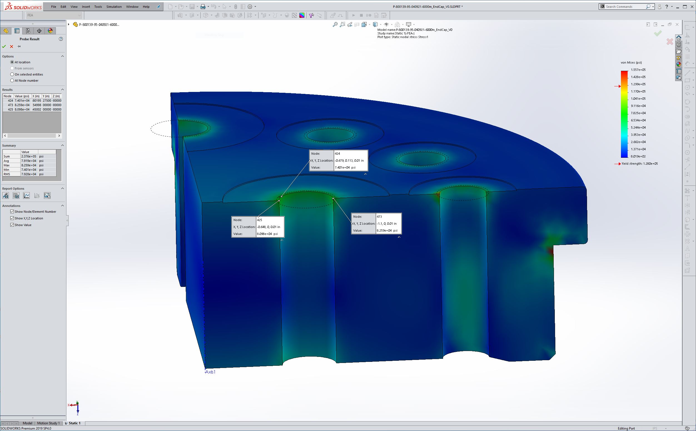Click Zoom to Area magnifier icon
The height and width of the screenshot is (431, 696).
click(342, 24)
